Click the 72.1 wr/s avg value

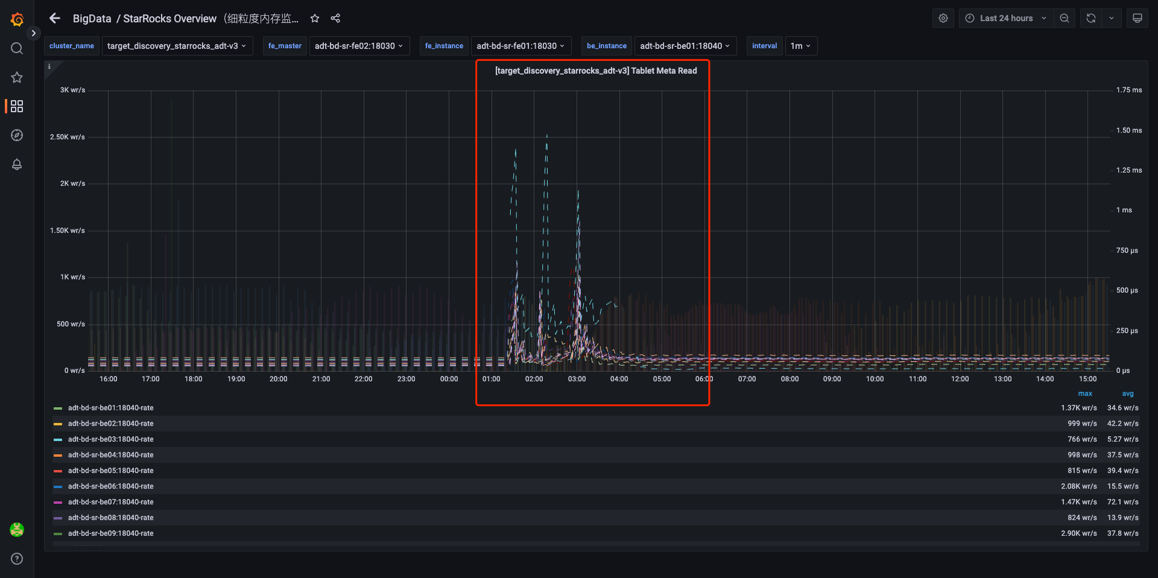1123,502
